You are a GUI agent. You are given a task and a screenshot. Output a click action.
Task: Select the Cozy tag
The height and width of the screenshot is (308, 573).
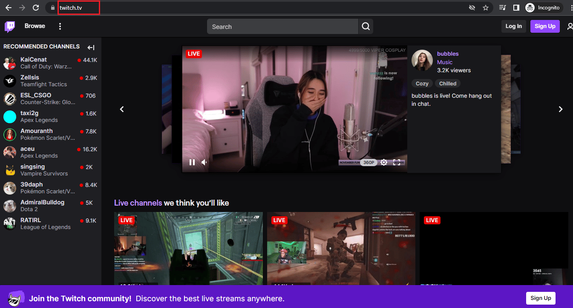422,84
